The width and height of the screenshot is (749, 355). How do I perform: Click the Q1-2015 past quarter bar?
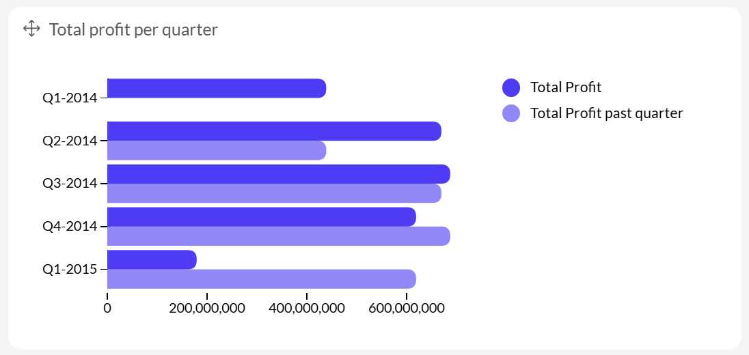(x=261, y=279)
